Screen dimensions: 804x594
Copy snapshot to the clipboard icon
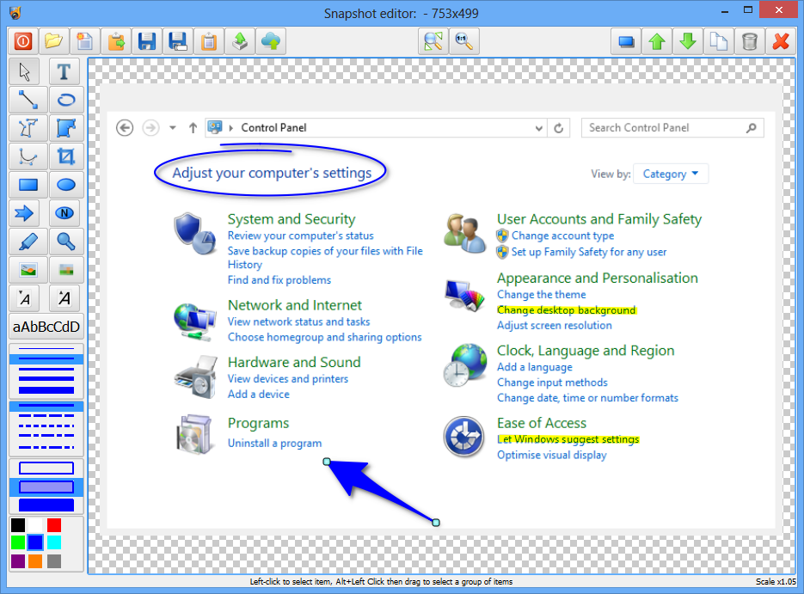tap(209, 41)
